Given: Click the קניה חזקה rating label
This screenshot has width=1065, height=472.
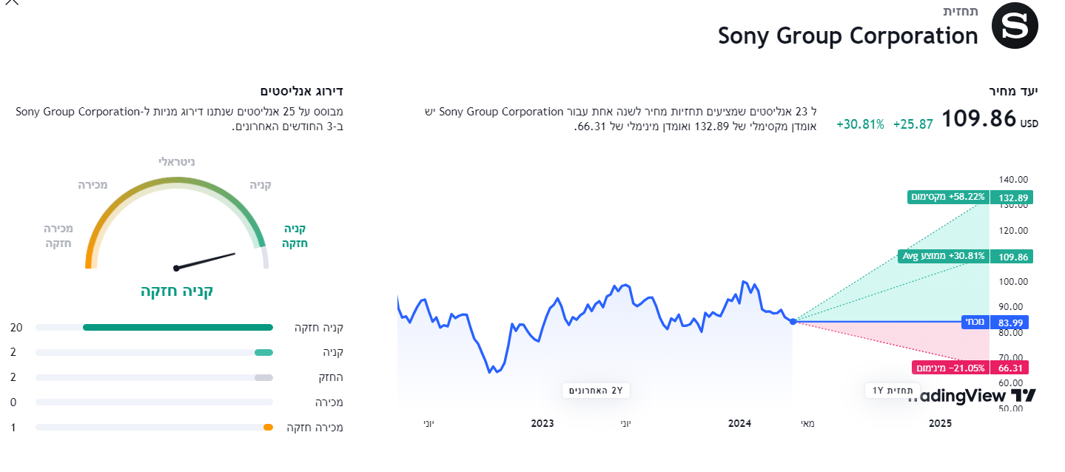Looking at the screenshot, I should click(177, 291).
